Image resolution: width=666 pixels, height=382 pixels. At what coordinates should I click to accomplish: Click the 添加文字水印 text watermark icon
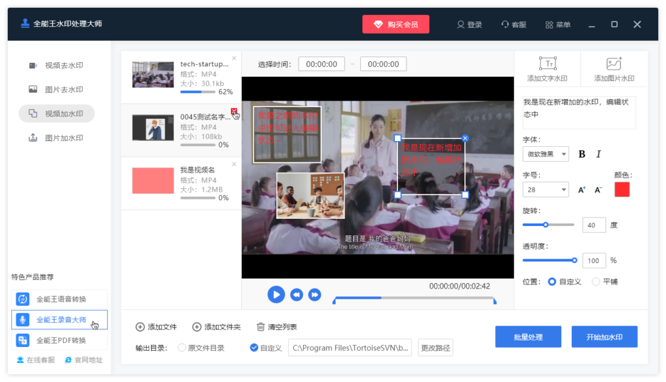[547, 64]
